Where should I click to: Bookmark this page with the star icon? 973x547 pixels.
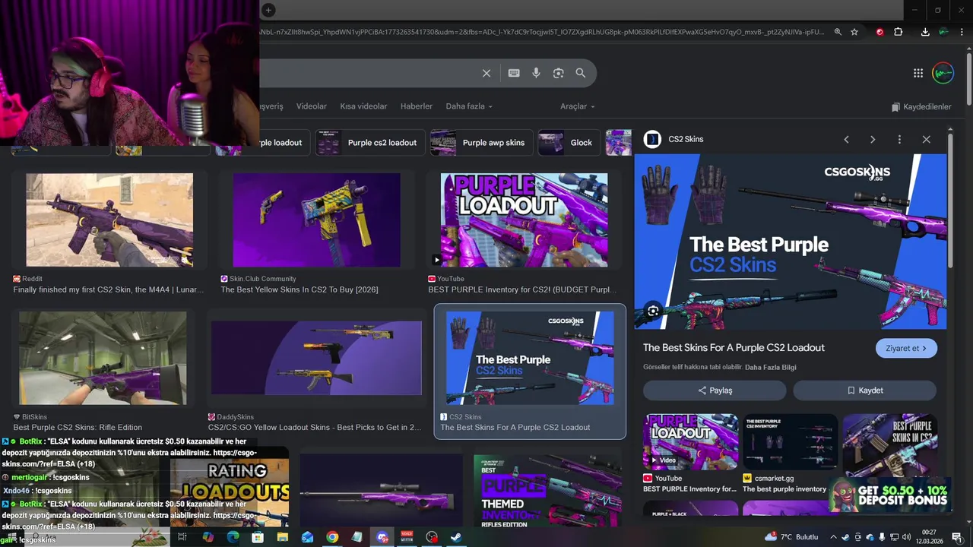tap(854, 32)
